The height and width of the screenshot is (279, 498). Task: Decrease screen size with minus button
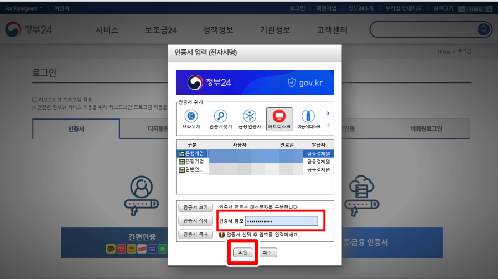462,9
